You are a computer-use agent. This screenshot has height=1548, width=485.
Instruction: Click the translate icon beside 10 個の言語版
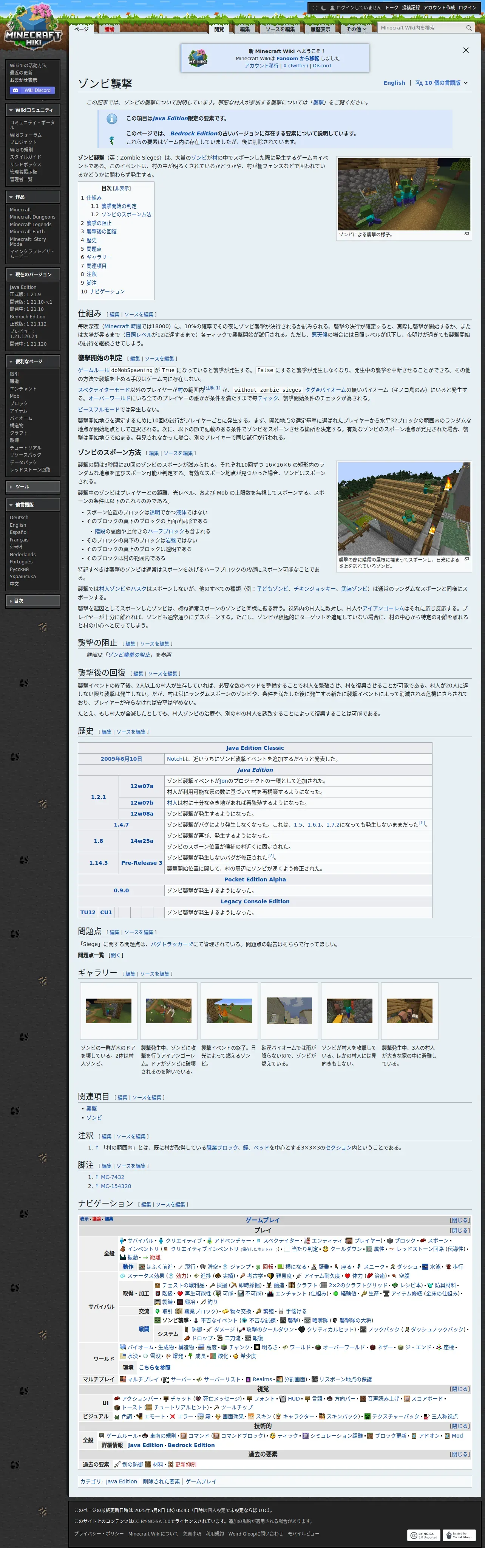[x=419, y=83]
